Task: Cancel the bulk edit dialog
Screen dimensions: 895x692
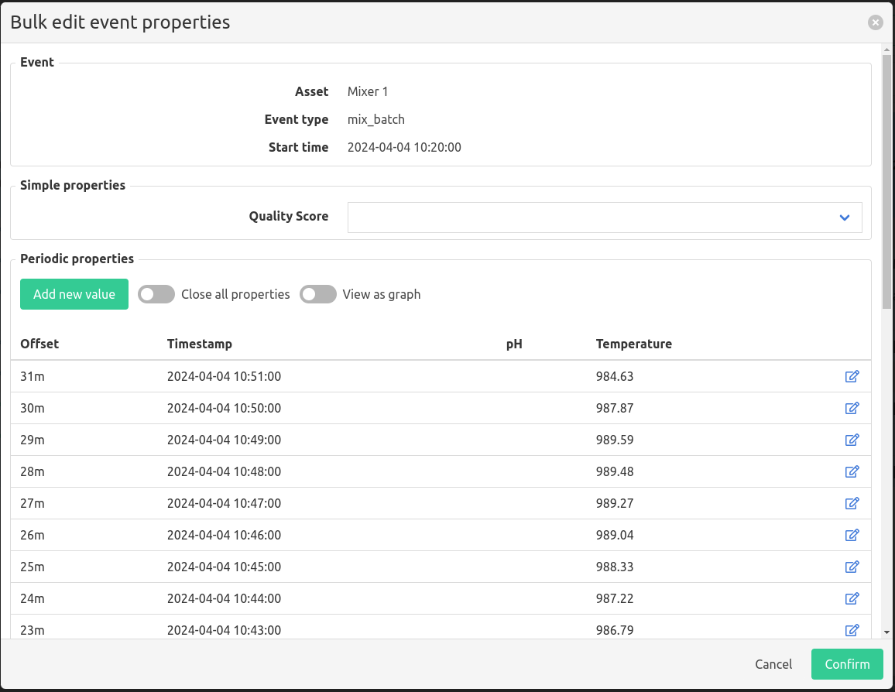Action: tap(773, 664)
